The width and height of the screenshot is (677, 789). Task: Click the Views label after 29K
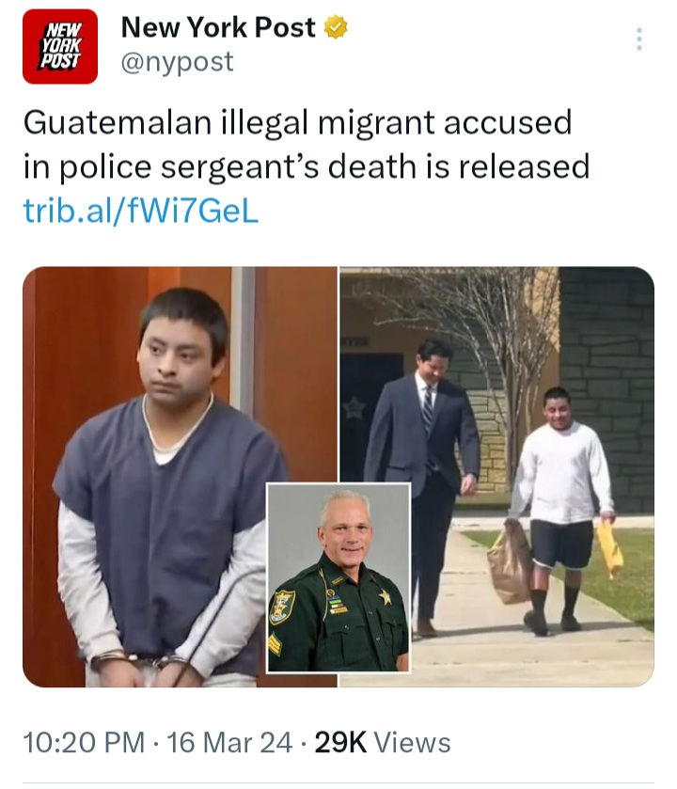pyautogui.click(x=412, y=743)
